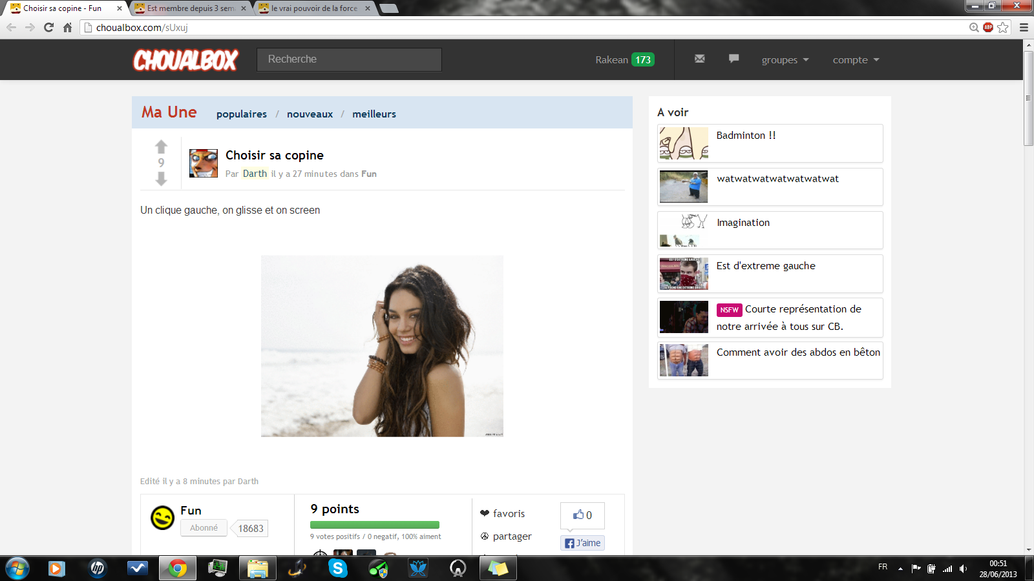Viewport: 1034px width, 581px height.
Task: Switch to the nouveaux tab
Action: pyautogui.click(x=310, y=114)
